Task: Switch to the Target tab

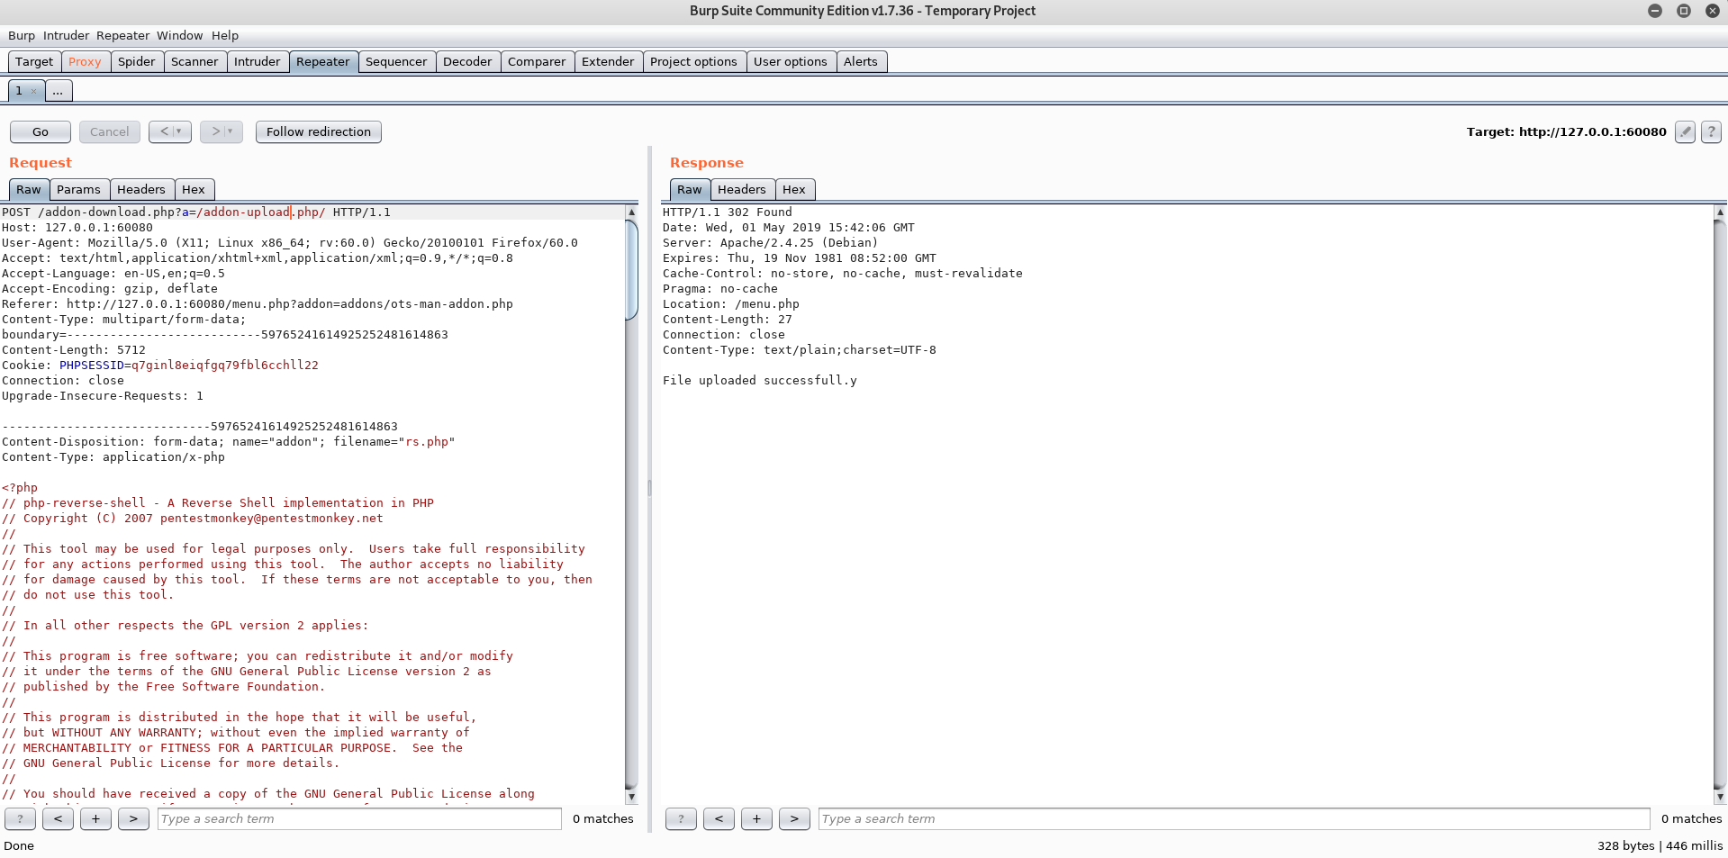Action: point(34,61)
